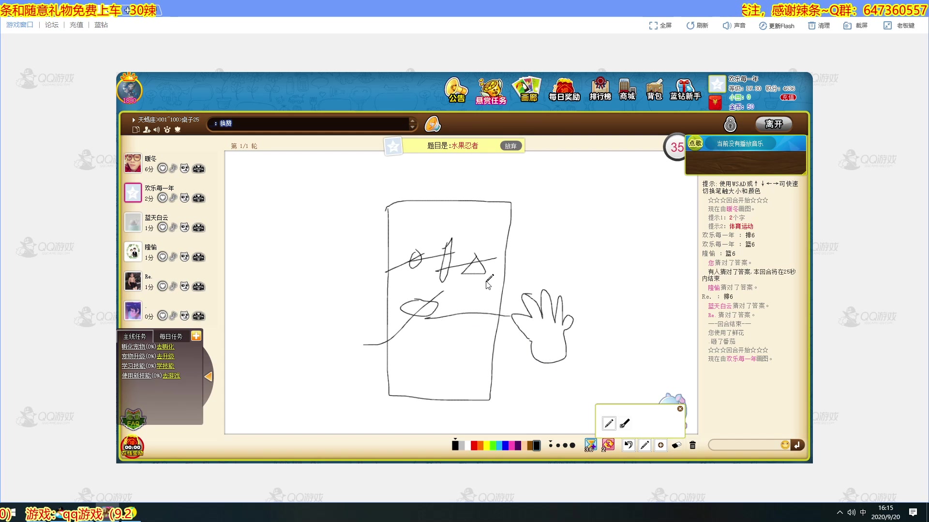Open the 充值 top-up menu item
This screenshot has width=929, height=522.
tap(76, 25)
